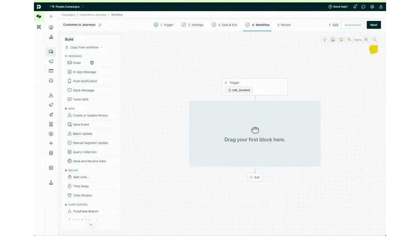Add a sticky note with note icon
This screenshot has width=420, height=236.
pyautogui.click(x=341, y=40)
